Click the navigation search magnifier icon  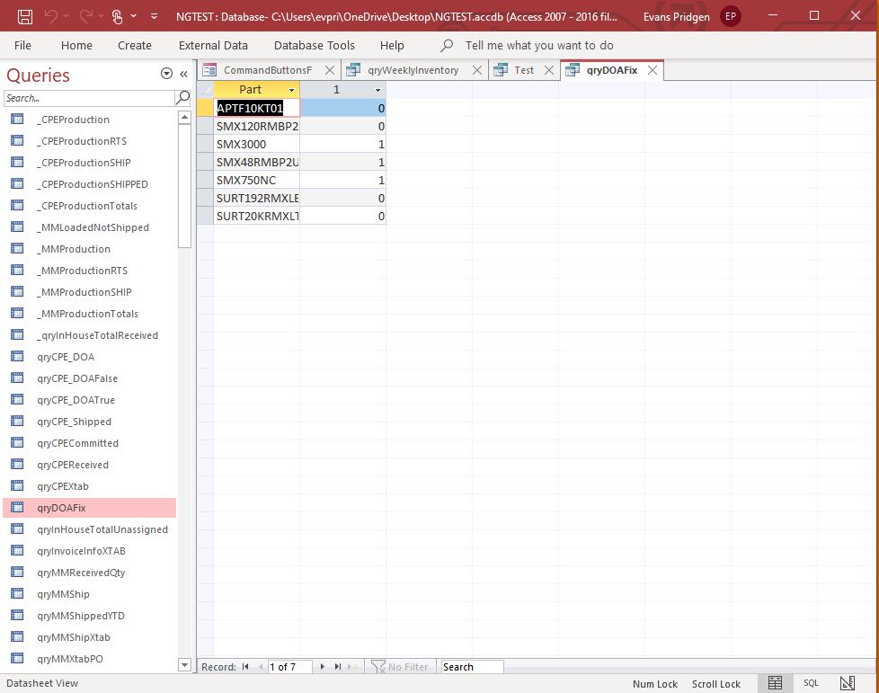[182, 98]
